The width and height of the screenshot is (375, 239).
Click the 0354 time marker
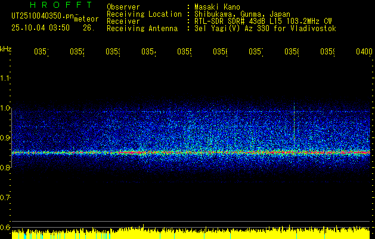[x=149, y=52]
